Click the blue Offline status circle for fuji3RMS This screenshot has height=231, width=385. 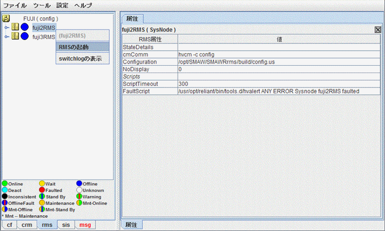(25, 37)
